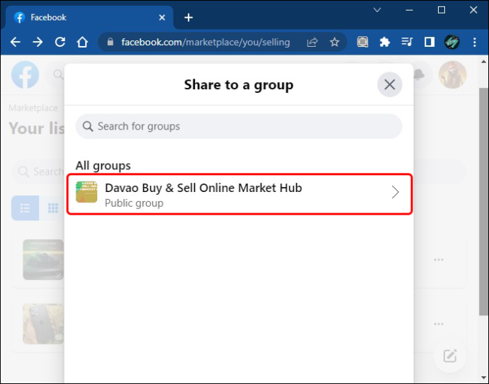The width and height of the screenshot is (489, 384).
Task: Minimize the browser window
Action: pyautogui.click(x=409, y=10)
